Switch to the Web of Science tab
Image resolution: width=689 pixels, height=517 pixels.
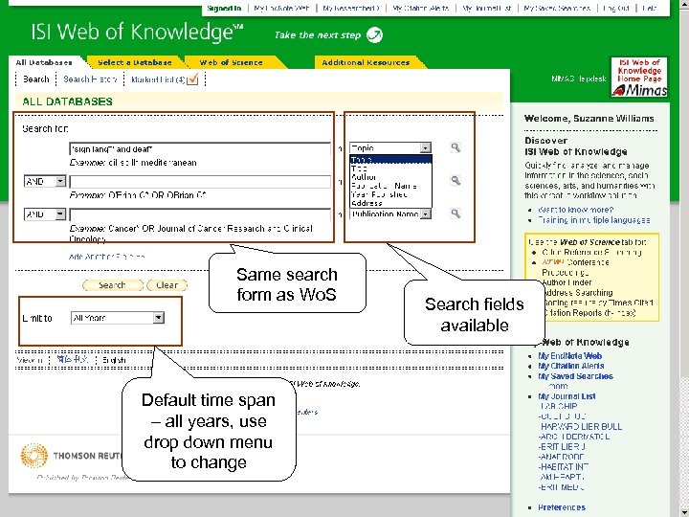click(x=232, y=62)
